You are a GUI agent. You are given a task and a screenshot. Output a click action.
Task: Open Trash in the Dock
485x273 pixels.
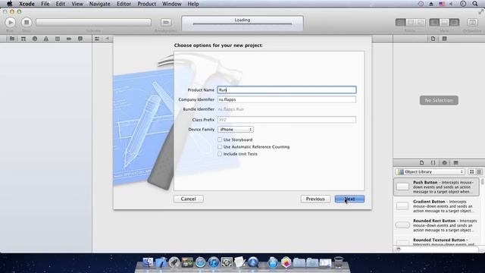tap(339, 262)
